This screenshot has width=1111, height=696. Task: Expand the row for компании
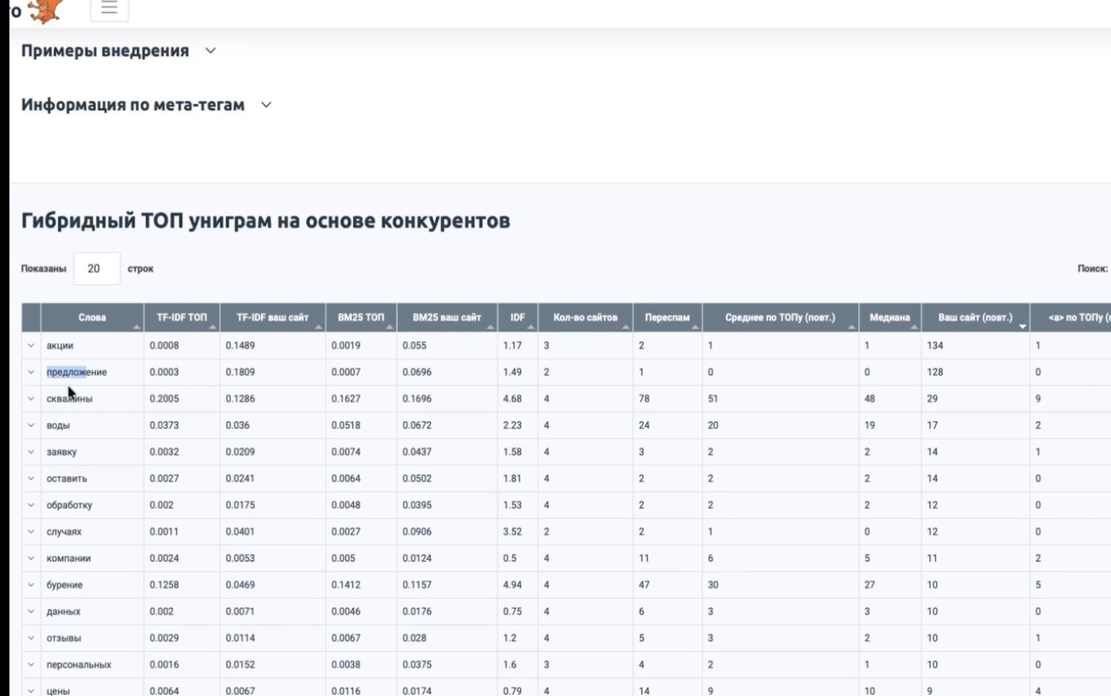pos(31,558)
